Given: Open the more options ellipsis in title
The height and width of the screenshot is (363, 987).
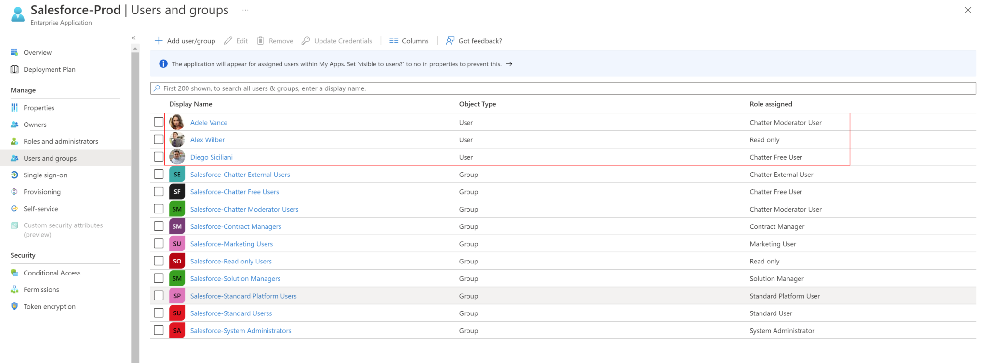Looking at the screenshot, I should 245,10.
